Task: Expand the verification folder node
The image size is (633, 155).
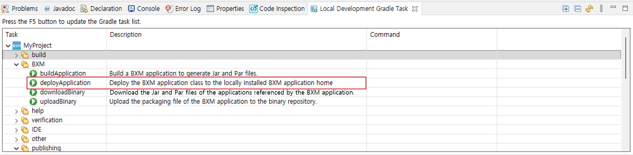Action: [16, 120]
